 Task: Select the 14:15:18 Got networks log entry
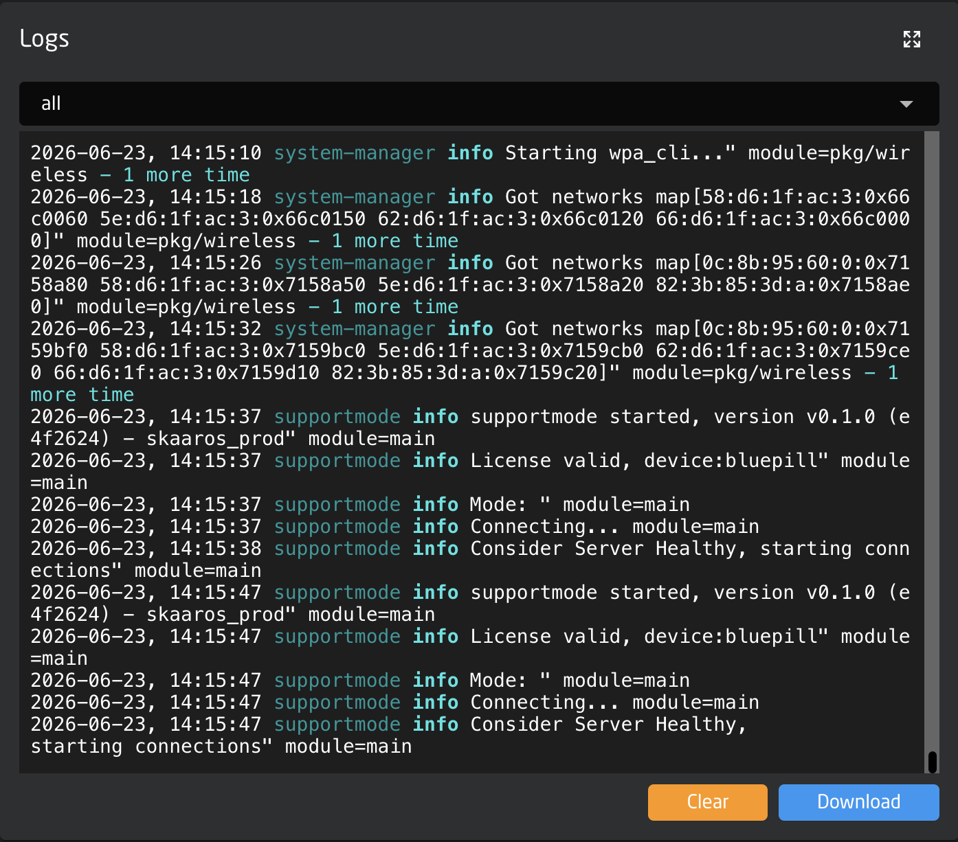[x=471, y=219]
